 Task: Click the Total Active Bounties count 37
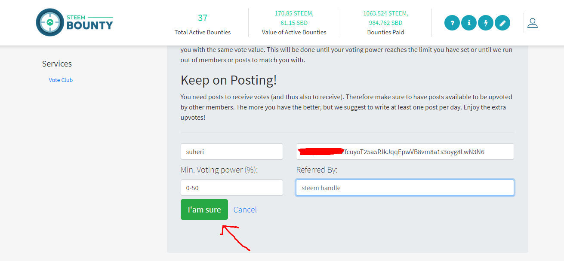coord(203,18)
